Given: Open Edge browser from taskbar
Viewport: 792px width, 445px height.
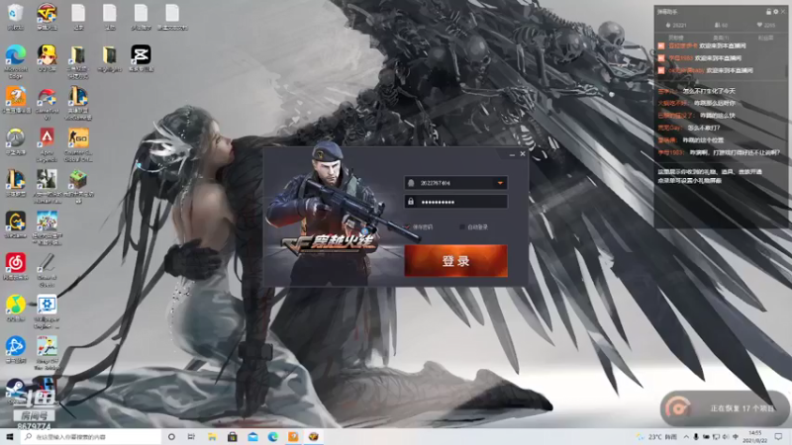Looking at the screenshot, I should coord(273,436).
